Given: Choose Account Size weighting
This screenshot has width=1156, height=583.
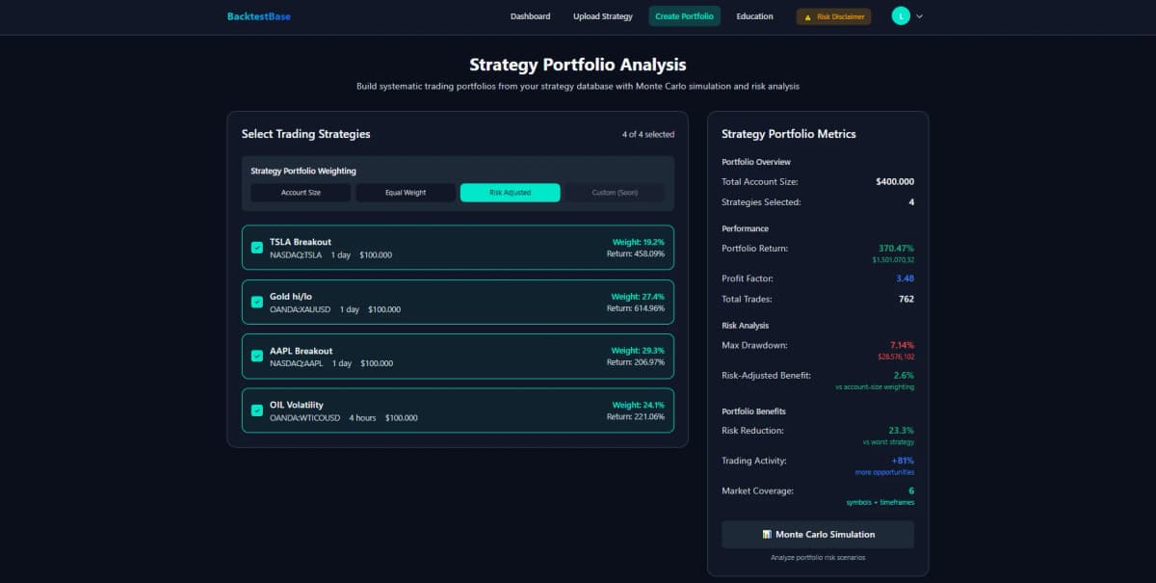Looking at the screenshot, I should pyautogui.click(x=300, y=192).
